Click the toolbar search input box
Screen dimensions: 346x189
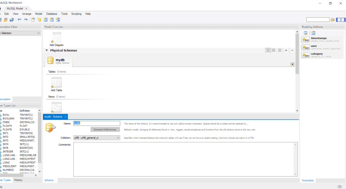coord(318,20)
